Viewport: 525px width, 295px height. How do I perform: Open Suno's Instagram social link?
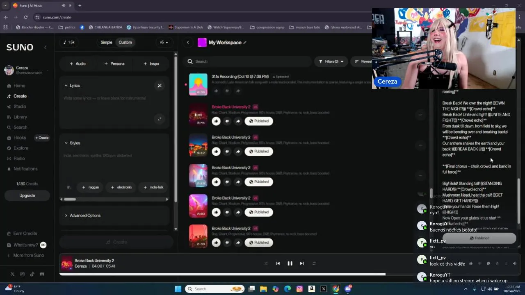[x=22, y=274]
